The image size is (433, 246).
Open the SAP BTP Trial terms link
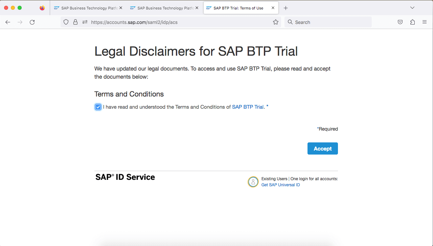point(248,107)
